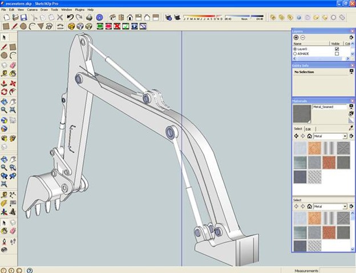This screenshot has height=273, width=356.
Task: Click the Delete Layer minus icon
Action: [x=302, y=38]
